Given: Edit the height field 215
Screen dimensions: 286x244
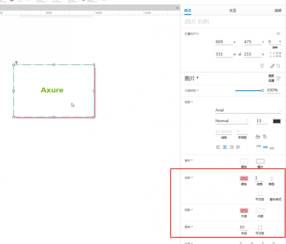Looking at the screenshot, I should pyautogui.click(x=253, y=54).
